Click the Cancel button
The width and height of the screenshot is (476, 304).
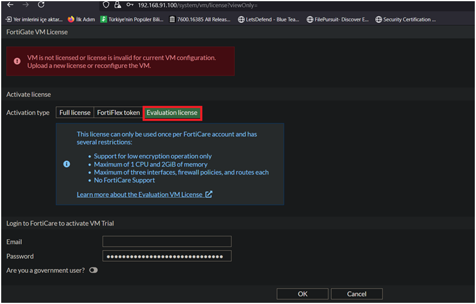pyautogui.click(x=357, y=294)
